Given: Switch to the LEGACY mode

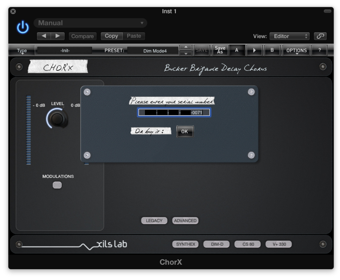Looking at the screenshot, I should 154,221.
